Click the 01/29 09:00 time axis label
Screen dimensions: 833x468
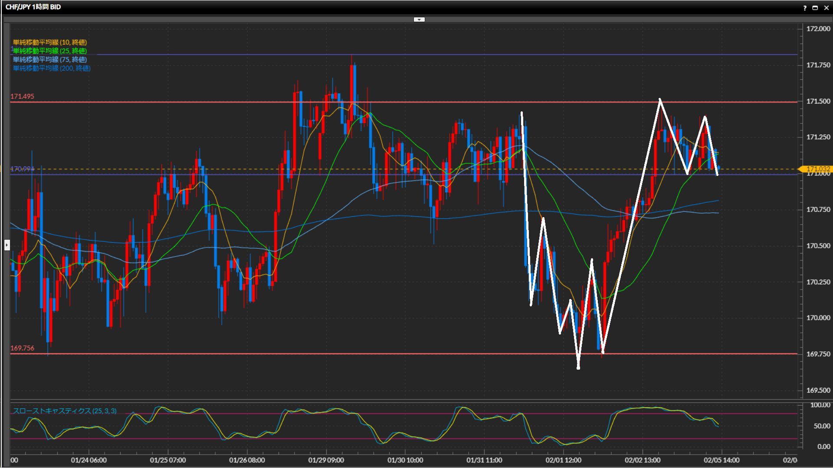[x=326, y=460]
